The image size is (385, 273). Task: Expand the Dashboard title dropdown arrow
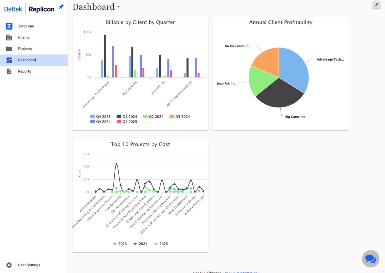tap(118, 7)
